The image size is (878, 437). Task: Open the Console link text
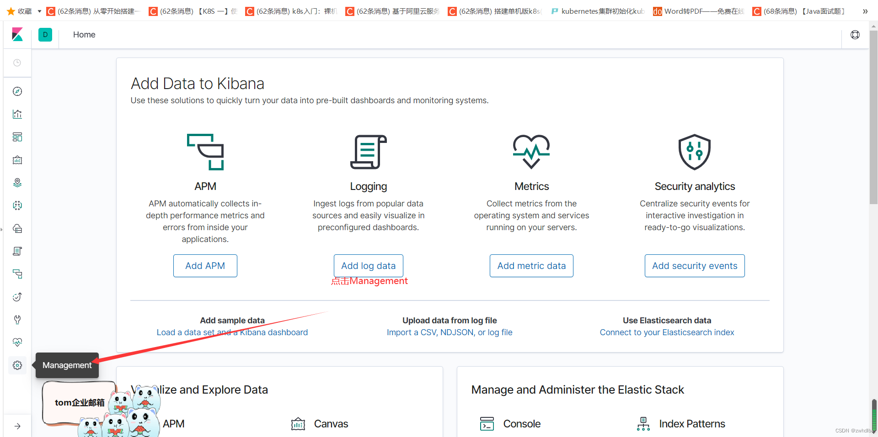[522, 424]
